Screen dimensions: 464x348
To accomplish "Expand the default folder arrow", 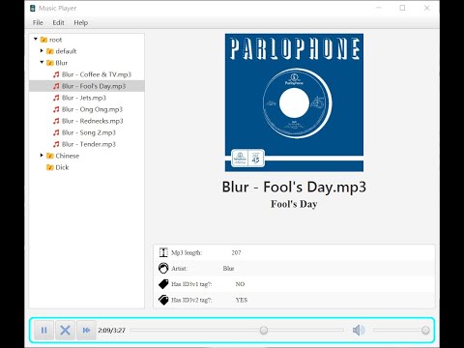I will [42, 50].
